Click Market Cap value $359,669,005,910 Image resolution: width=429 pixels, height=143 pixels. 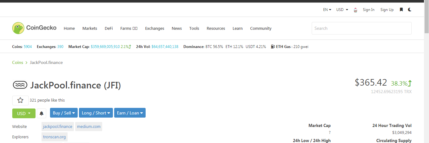(x=105, y=46)
